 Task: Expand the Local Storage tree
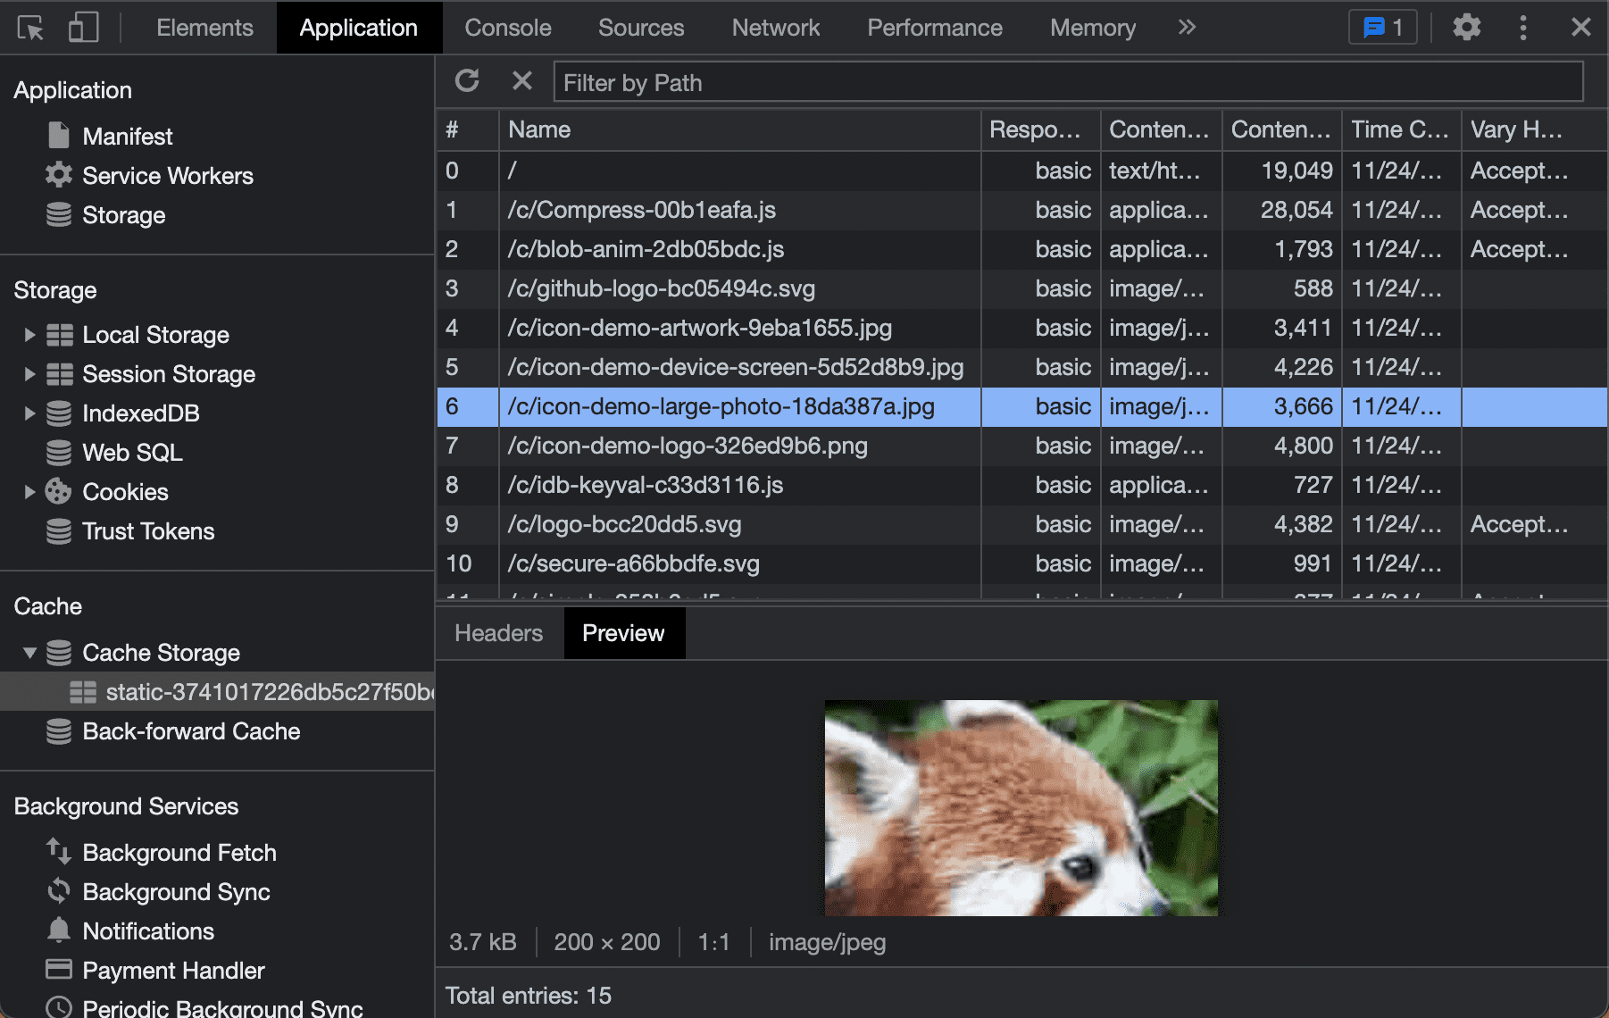[29, 334]
